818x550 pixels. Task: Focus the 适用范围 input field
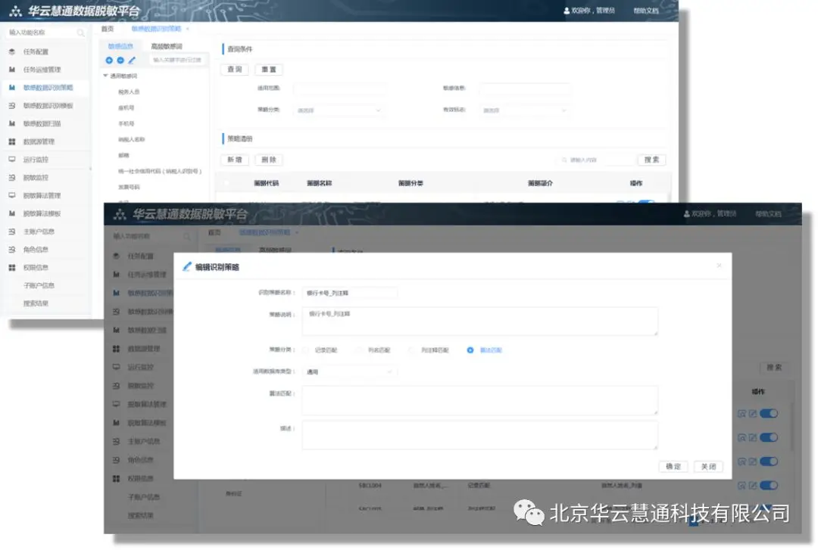coord(339,89)
